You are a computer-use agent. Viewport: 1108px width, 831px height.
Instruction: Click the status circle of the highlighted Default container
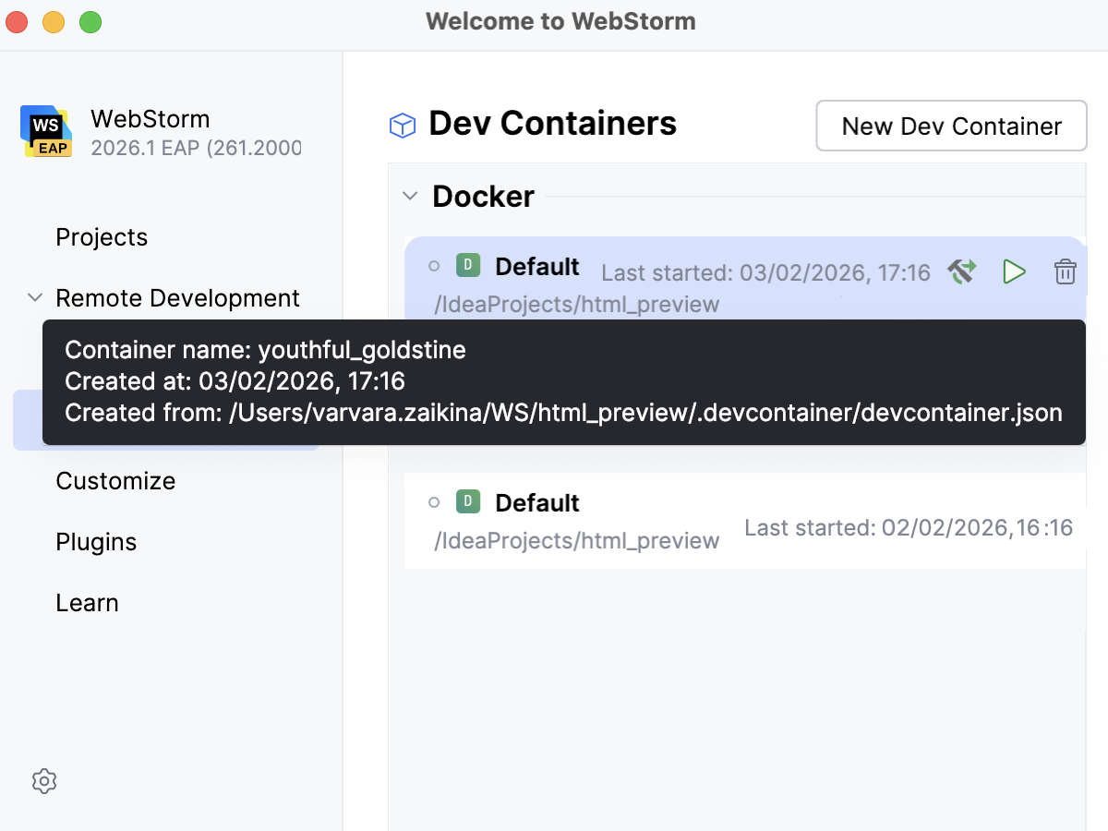(x=433, y=266)
